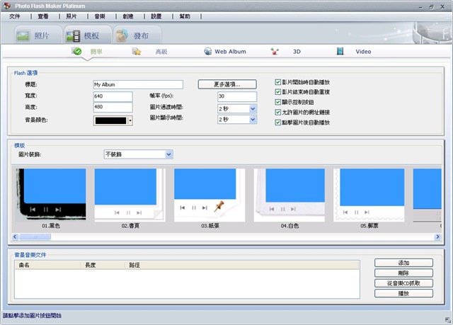Click the 播放 (Play) music button

point(403,293)
